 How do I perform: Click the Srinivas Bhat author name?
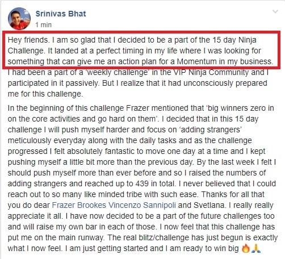point(61,14)
